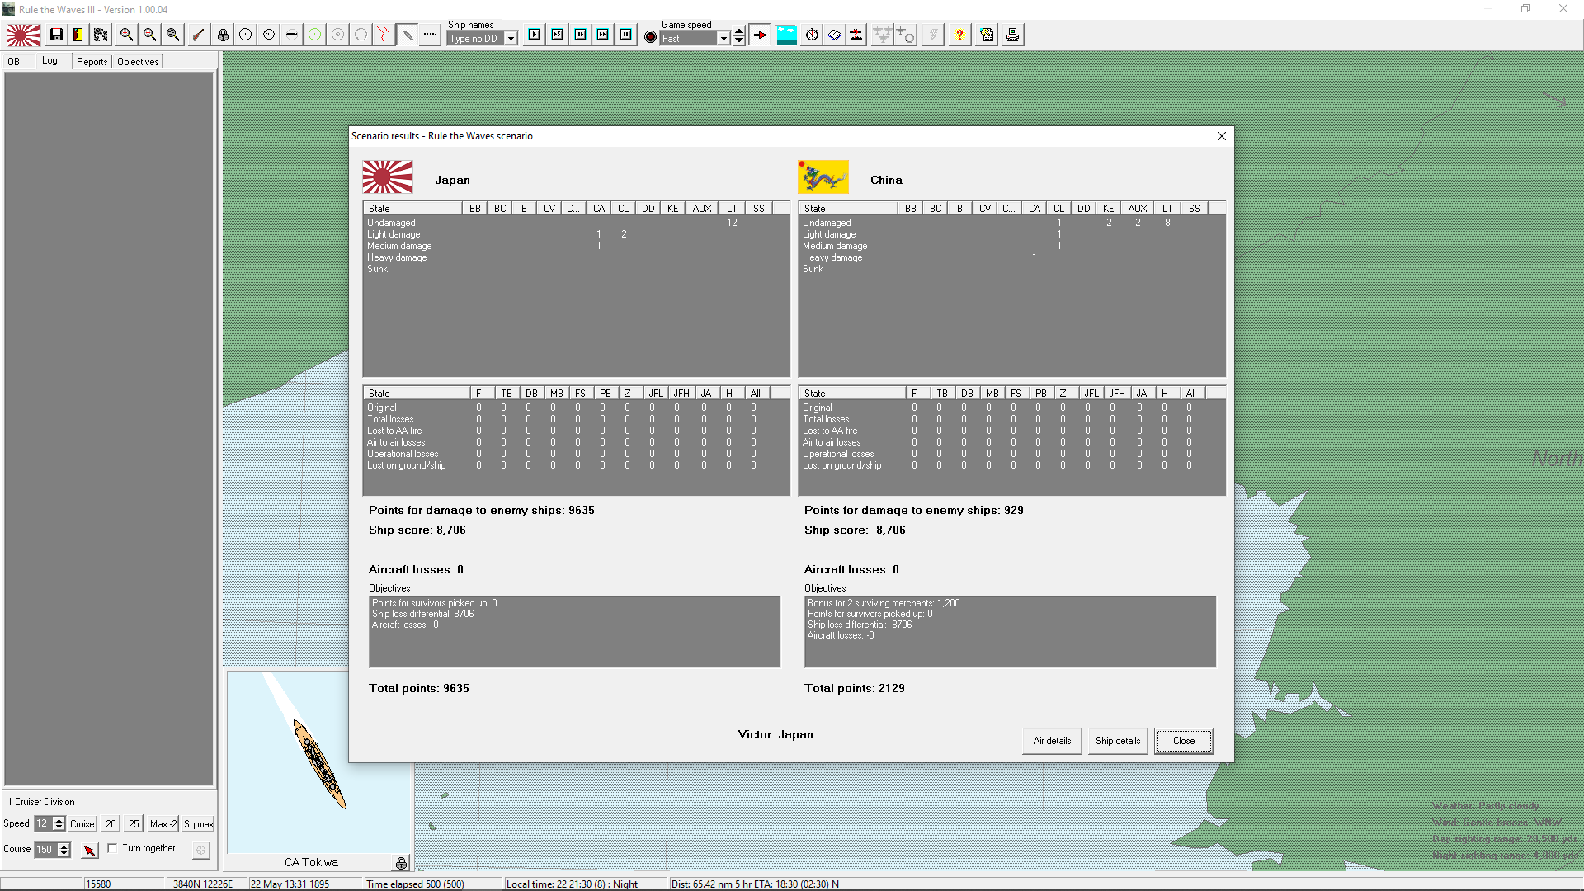Click the zoom out magnifier icon
Screen dimensions: 1584x891
tap(149, 35)
